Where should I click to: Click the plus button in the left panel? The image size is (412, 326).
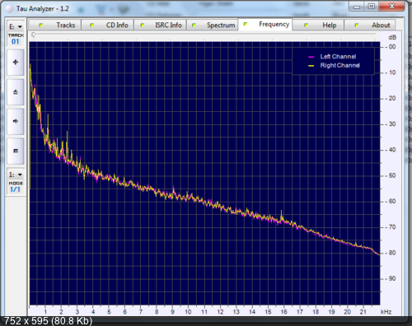click(x=16, y=63)
